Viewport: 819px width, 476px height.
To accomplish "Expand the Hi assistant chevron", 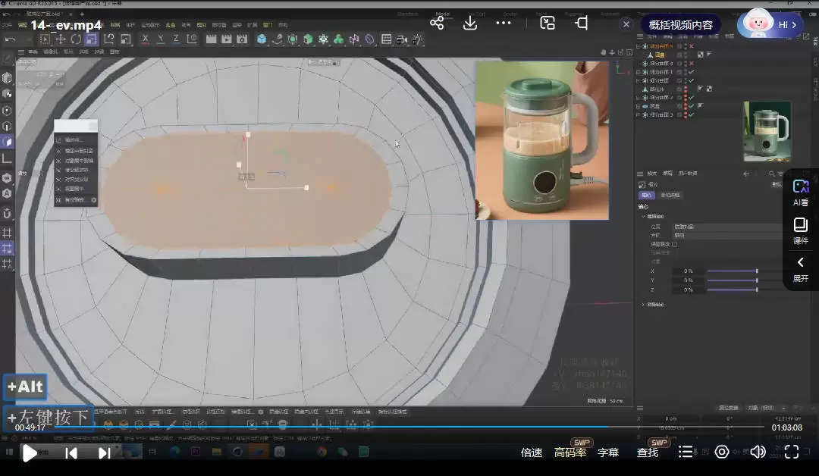I will click(794, 24).
